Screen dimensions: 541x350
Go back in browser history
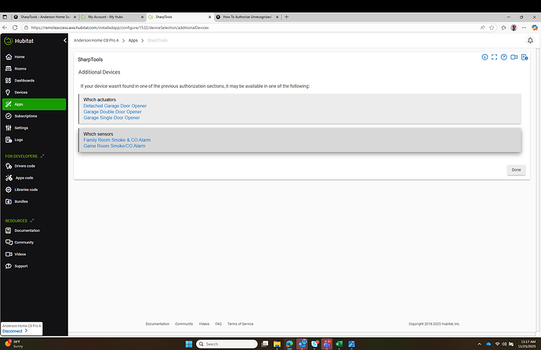point(5,27)
